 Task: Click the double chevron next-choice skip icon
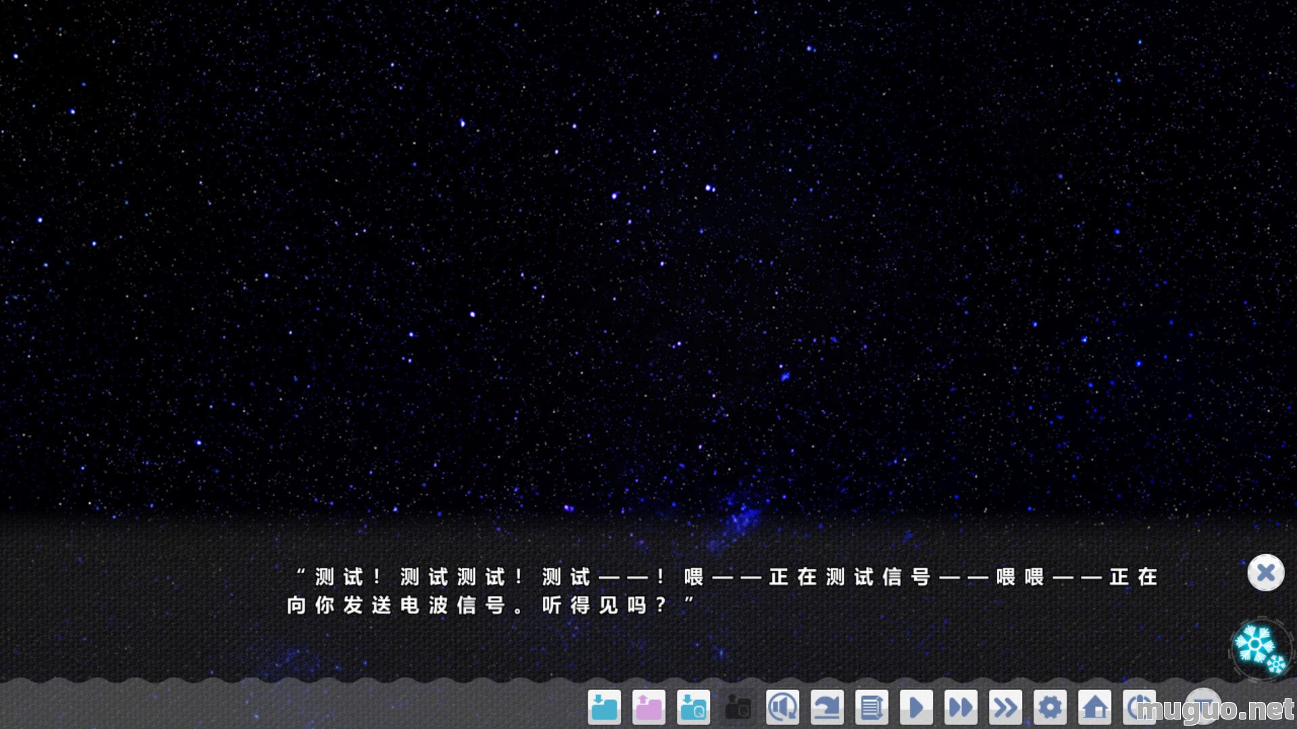point(1005,707)
